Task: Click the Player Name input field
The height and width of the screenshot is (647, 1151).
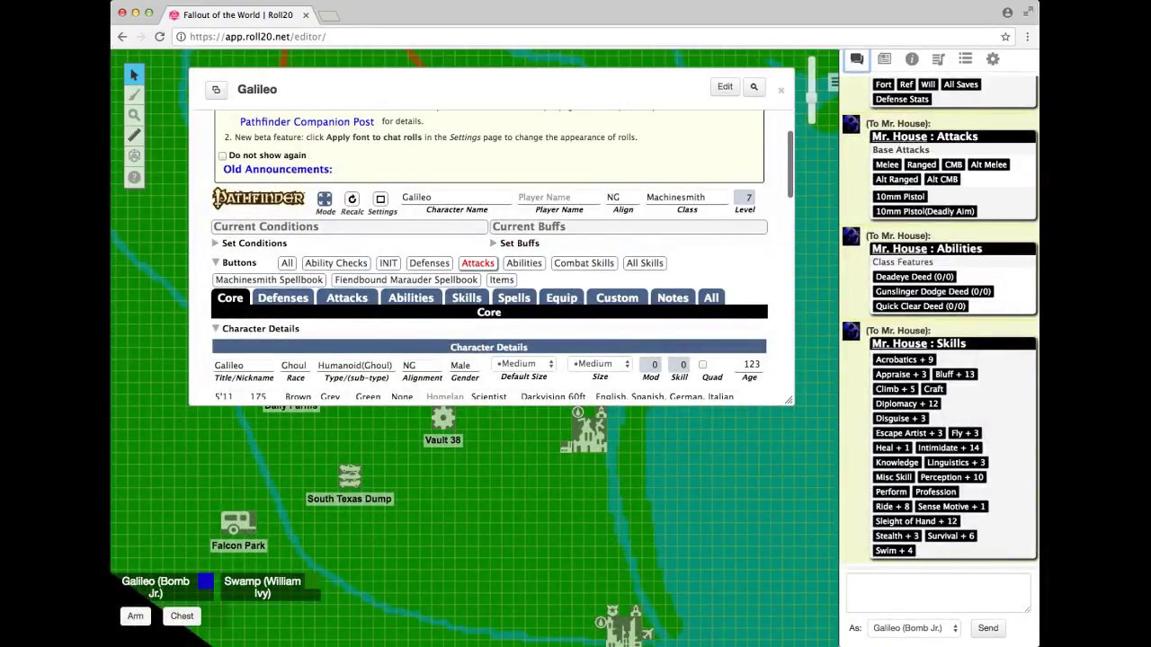Action: (558, 197)
